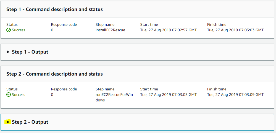Click the Step 2 - Command description heading

click(x=55, y=74)
